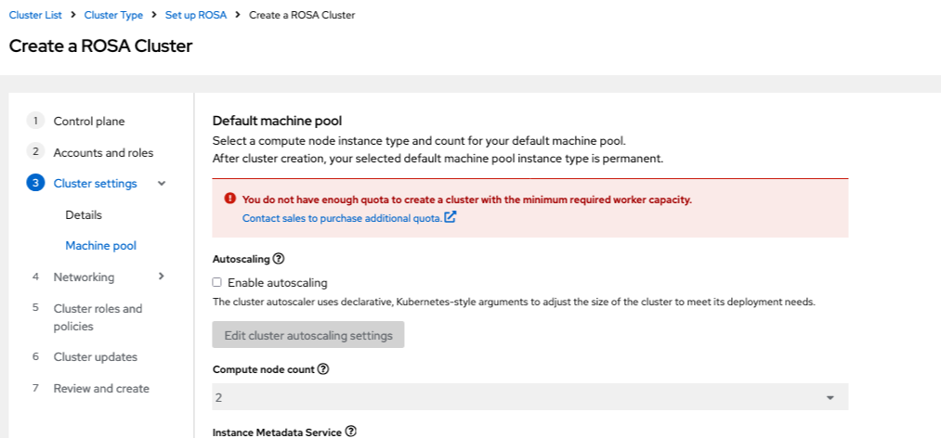Click the step 2 number badge
Image resolution: width=941 pixels, height=438 pixels.
(35, 152)
